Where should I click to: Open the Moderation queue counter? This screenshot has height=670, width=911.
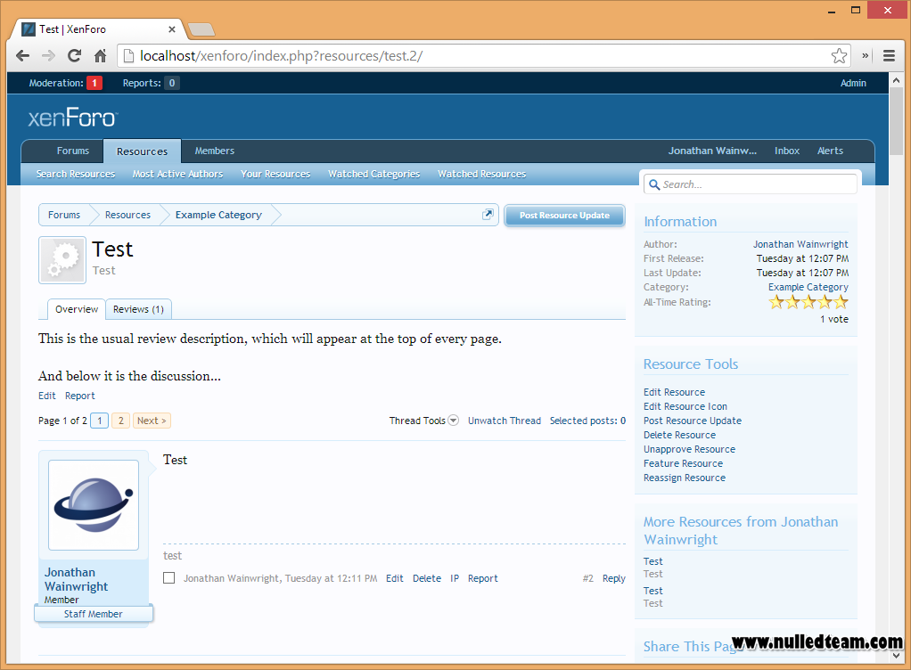click(x=66, y=83)
